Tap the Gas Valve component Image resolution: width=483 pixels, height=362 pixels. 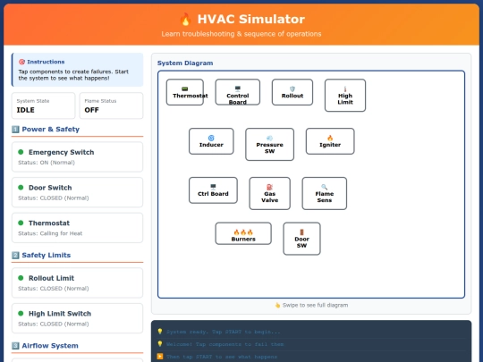tap(269, 193)
